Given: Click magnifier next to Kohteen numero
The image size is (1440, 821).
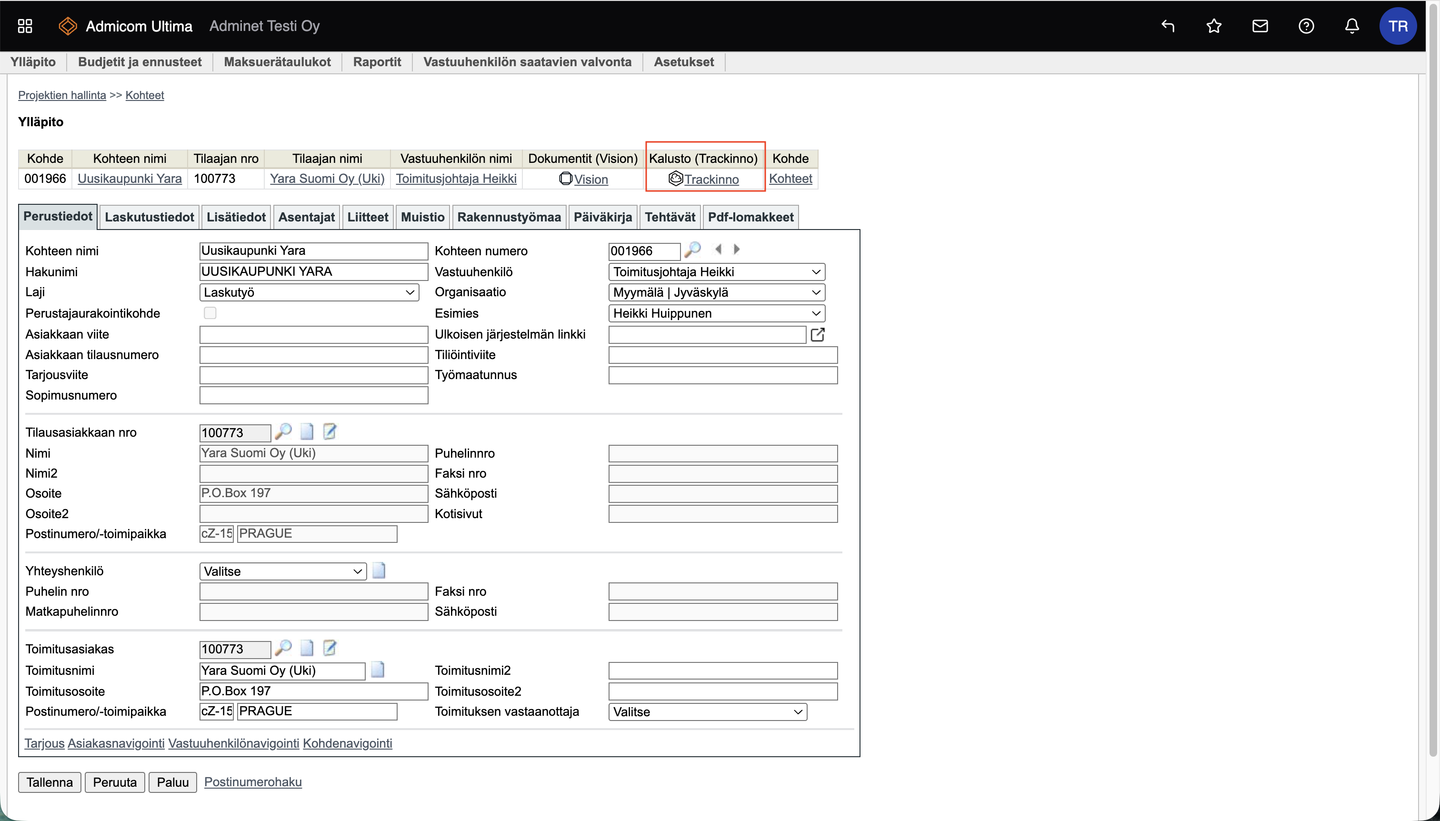Looking at the screenshot, I should [x=692, y=249].
